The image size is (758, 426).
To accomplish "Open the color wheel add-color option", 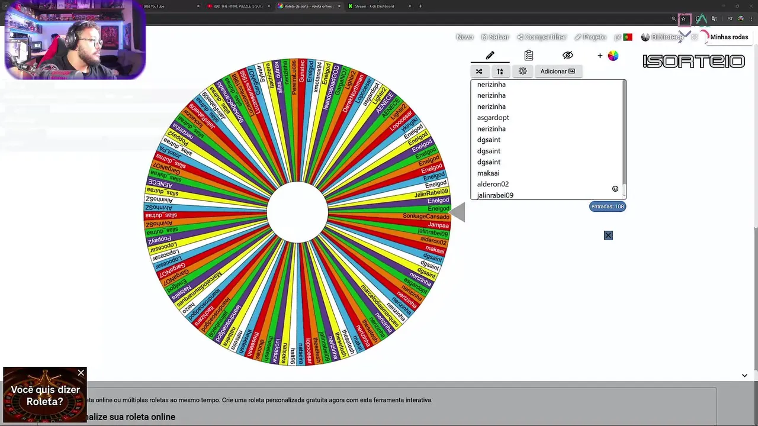I will [x=613, y=56].
